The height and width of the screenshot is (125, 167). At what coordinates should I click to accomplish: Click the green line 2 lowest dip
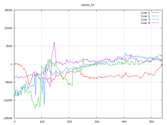pos(35,108)
